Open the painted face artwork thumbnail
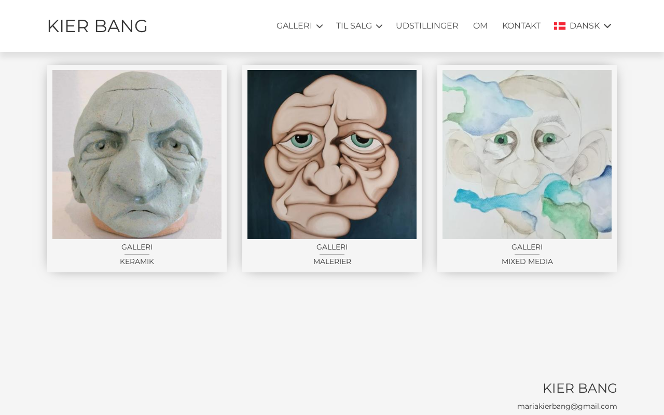Image resolution: width=664 pixels, height=415 pixels. tap(332, 155)
